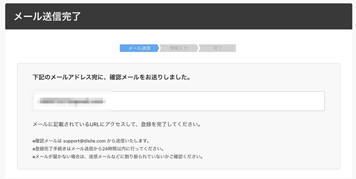Click ※ mark before 登録完了手続き note
The image size is (356, 179).
click(x=34, y=149)
